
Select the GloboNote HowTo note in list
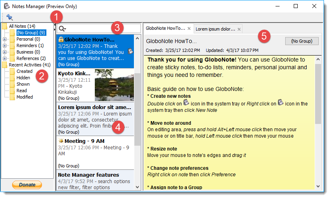(x=95, y=51)
